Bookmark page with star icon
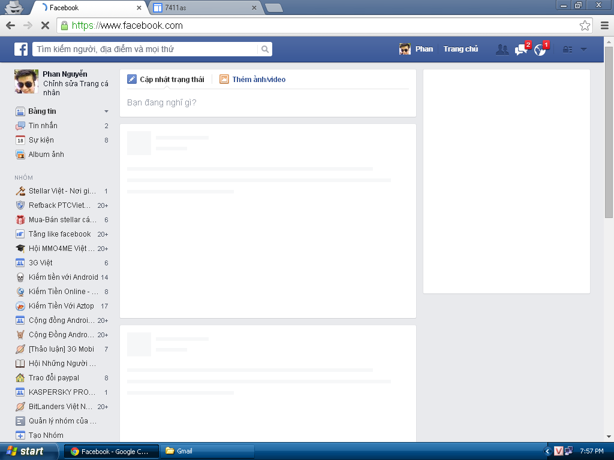 (585, 26)
